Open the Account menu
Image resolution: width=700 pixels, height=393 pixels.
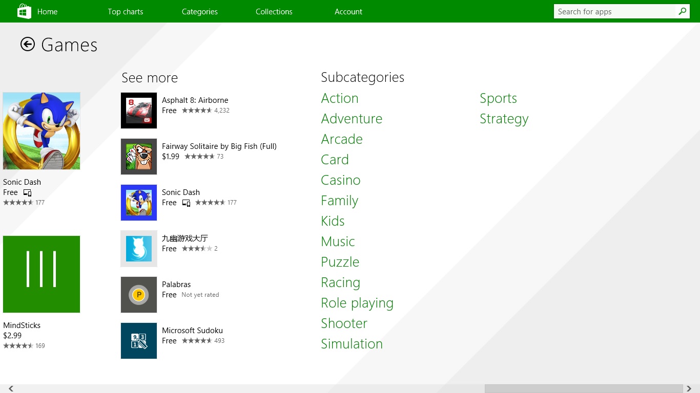pos(348,11)
